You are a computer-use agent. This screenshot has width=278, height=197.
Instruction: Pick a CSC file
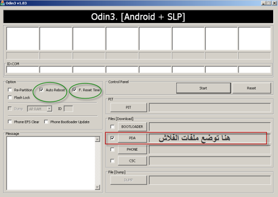pyautogui.click(x=132, y=161)
